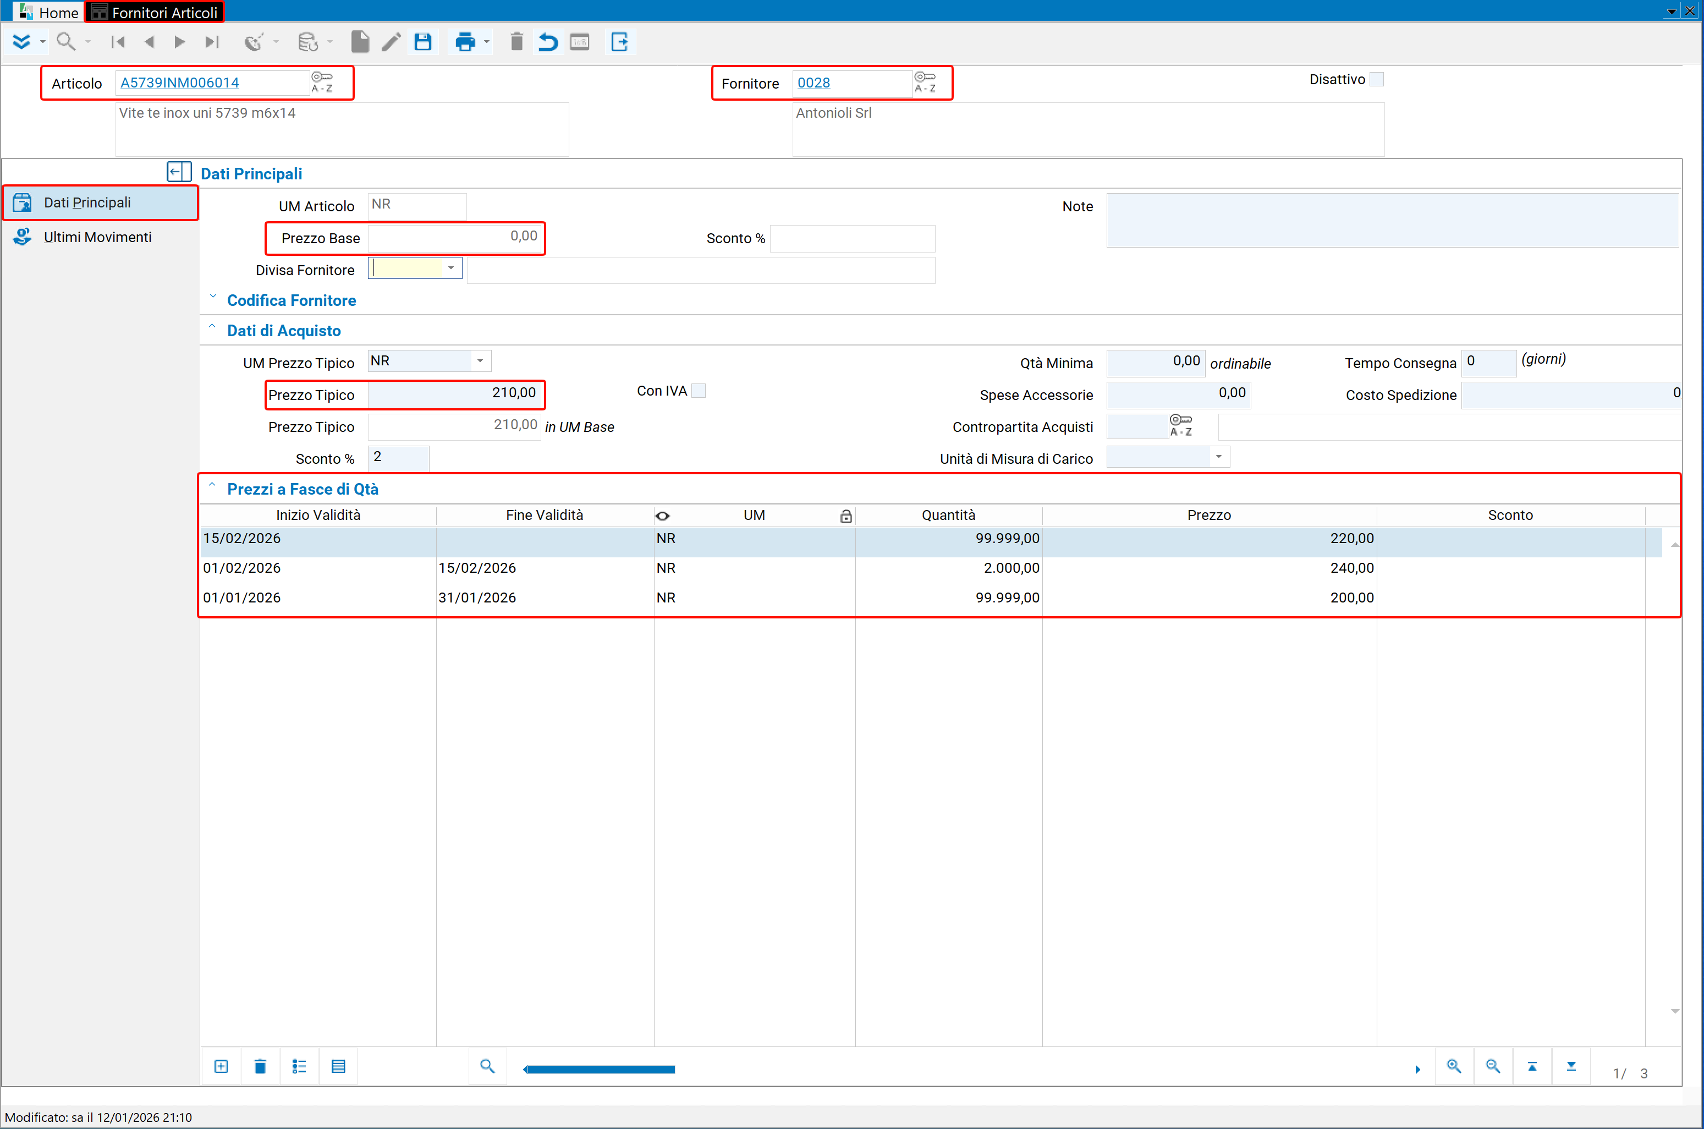Zoom in on the grid
1704x1129 pixels.
(1454, 1066)
